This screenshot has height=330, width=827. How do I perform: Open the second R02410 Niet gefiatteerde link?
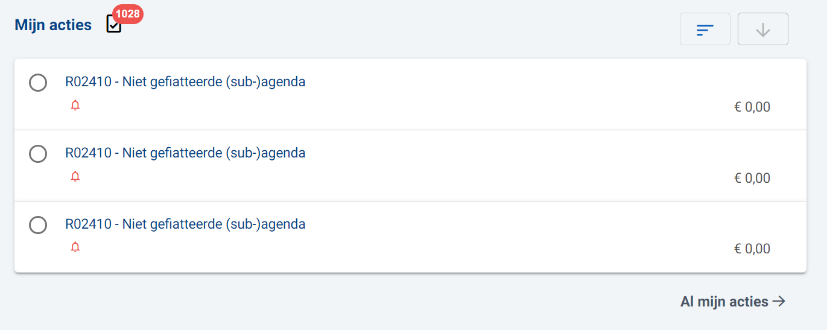click(x=185, y=153)
